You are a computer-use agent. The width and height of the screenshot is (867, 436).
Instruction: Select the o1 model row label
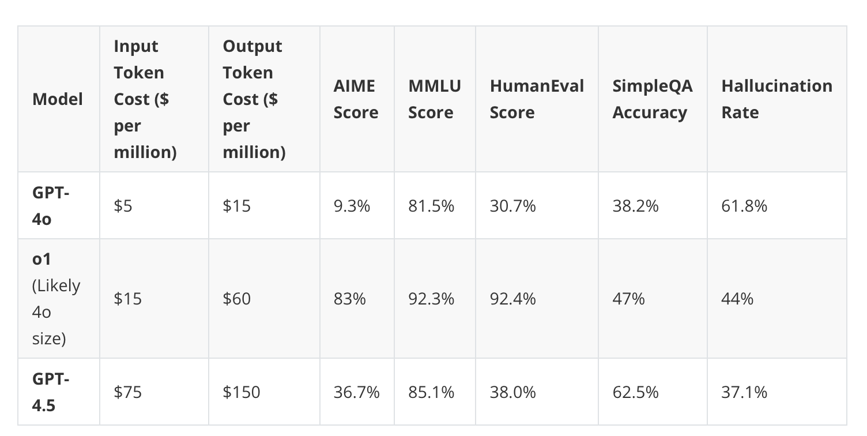[x=56, y=299]
